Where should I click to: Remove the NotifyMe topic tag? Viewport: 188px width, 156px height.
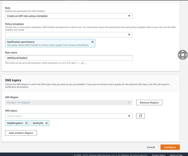[x=47, y=123]
